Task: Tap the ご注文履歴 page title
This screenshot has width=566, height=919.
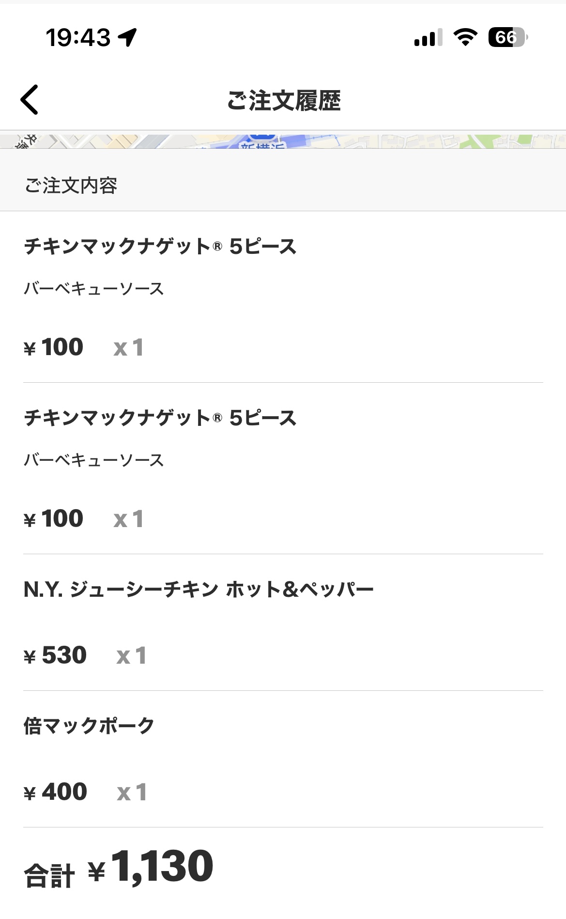Action: click(284, 100)
